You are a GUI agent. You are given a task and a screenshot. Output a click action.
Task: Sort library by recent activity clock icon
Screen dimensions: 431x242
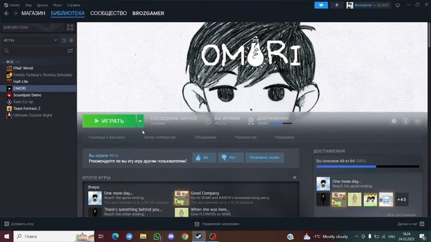click(64, 40)
